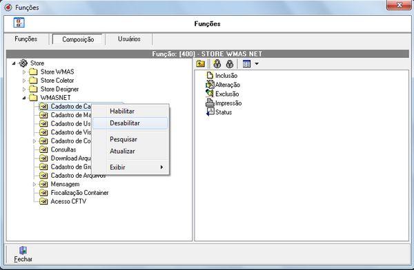414x270 pixels.
Task: Click the WMASNET folder icon
Action: [33, 98]
